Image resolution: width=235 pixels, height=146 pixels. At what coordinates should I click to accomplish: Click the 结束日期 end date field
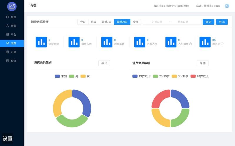click(x=183, y=22)
